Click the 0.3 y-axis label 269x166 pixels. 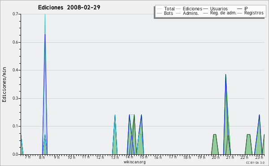point(15,98)
